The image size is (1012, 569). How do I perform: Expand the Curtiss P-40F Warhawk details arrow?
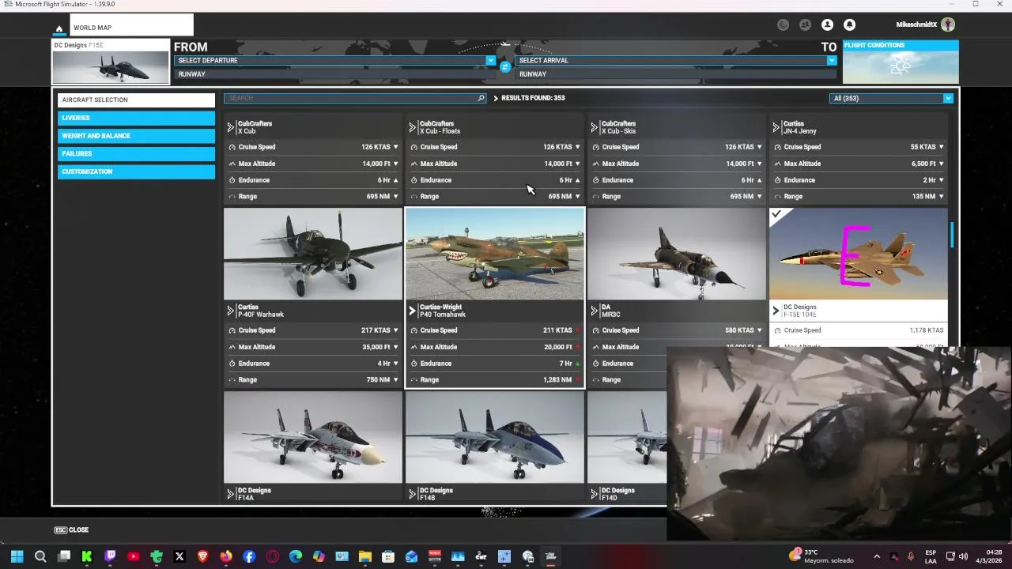click(x=230, y=311)
